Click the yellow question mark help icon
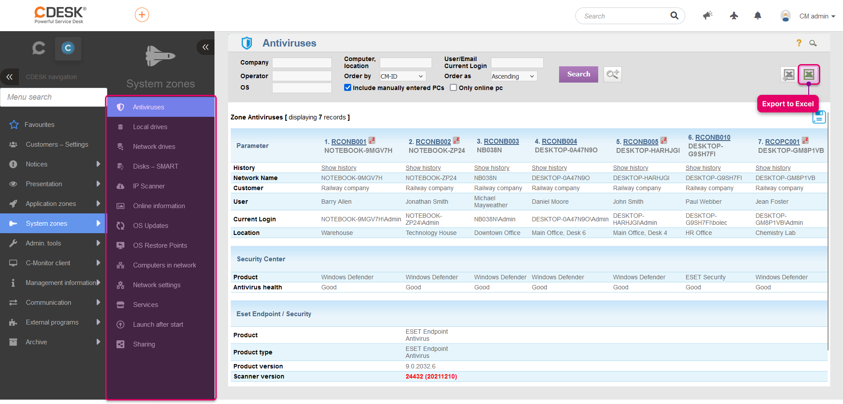 (x=799, y=43)
